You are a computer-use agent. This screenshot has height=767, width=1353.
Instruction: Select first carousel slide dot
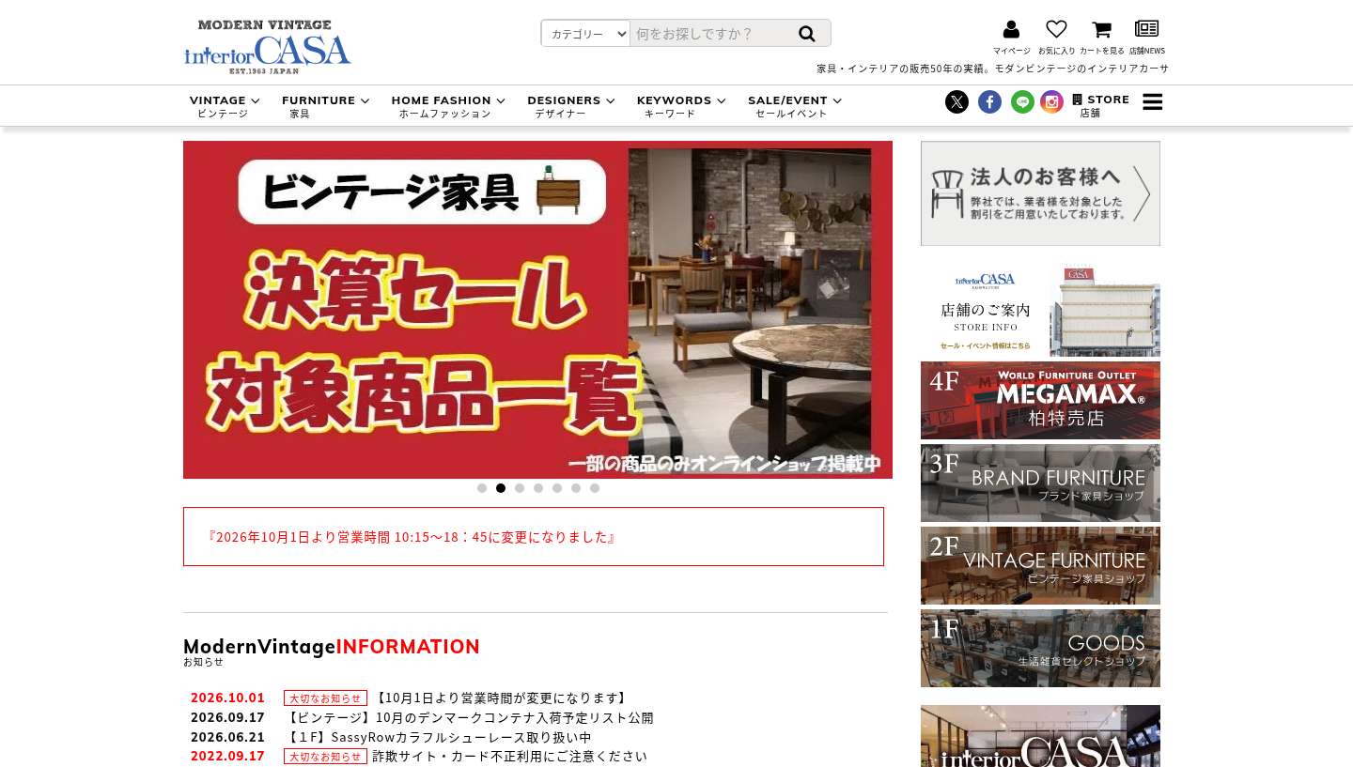482,488
